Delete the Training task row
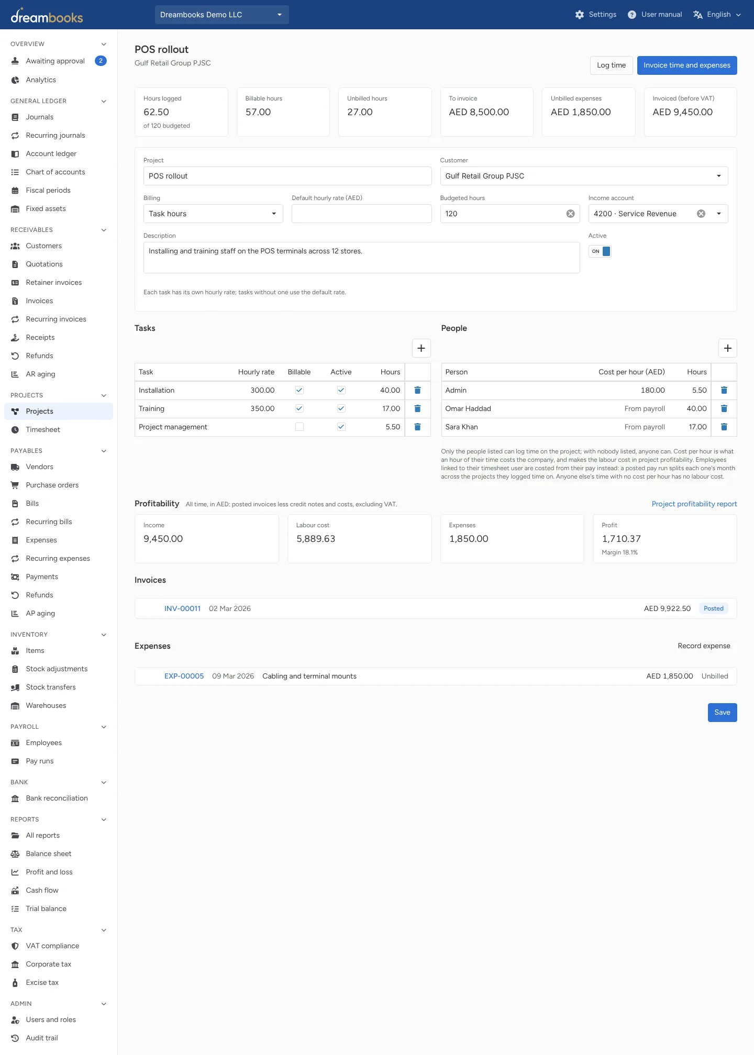 coord(417,408)
